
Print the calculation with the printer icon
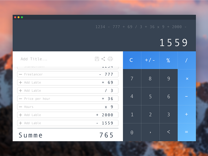click(110, 59)
